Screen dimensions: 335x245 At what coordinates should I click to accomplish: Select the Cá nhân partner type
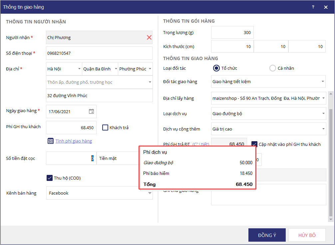pyautogui.click(x=272, y=68)
